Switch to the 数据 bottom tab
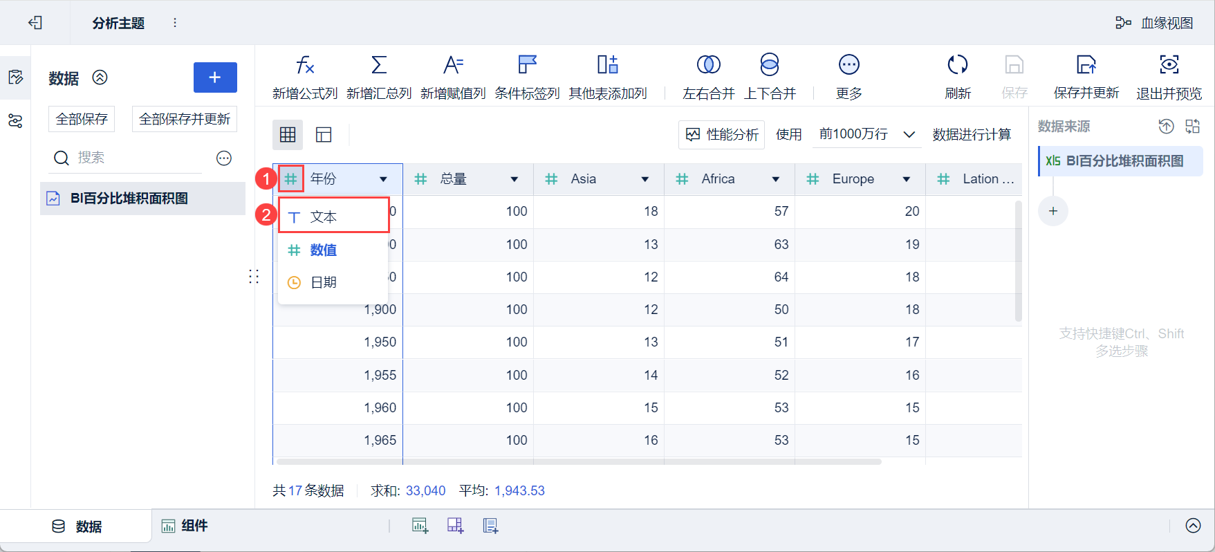The width and height of the screenshot is (1215, 552). (77, 526)
